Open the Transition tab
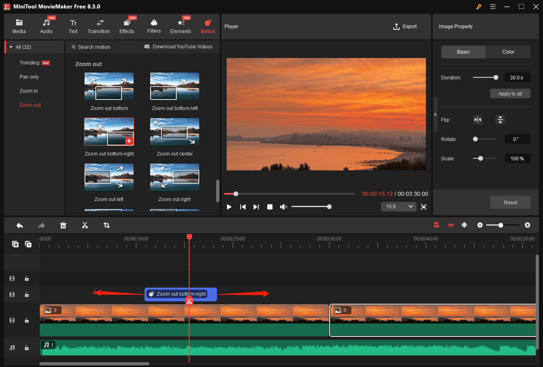Viewport: 543px width, 367px height. click(99, 27)
